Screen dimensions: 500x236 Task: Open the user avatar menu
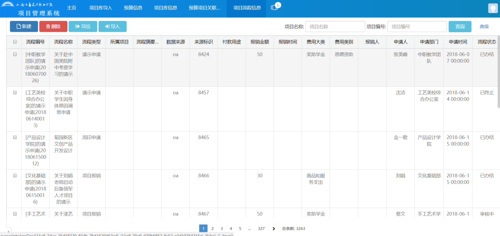[x=493, y=8]
